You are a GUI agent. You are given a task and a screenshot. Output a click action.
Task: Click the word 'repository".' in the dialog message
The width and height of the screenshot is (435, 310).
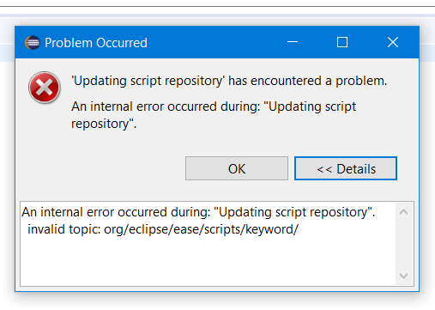104,124
